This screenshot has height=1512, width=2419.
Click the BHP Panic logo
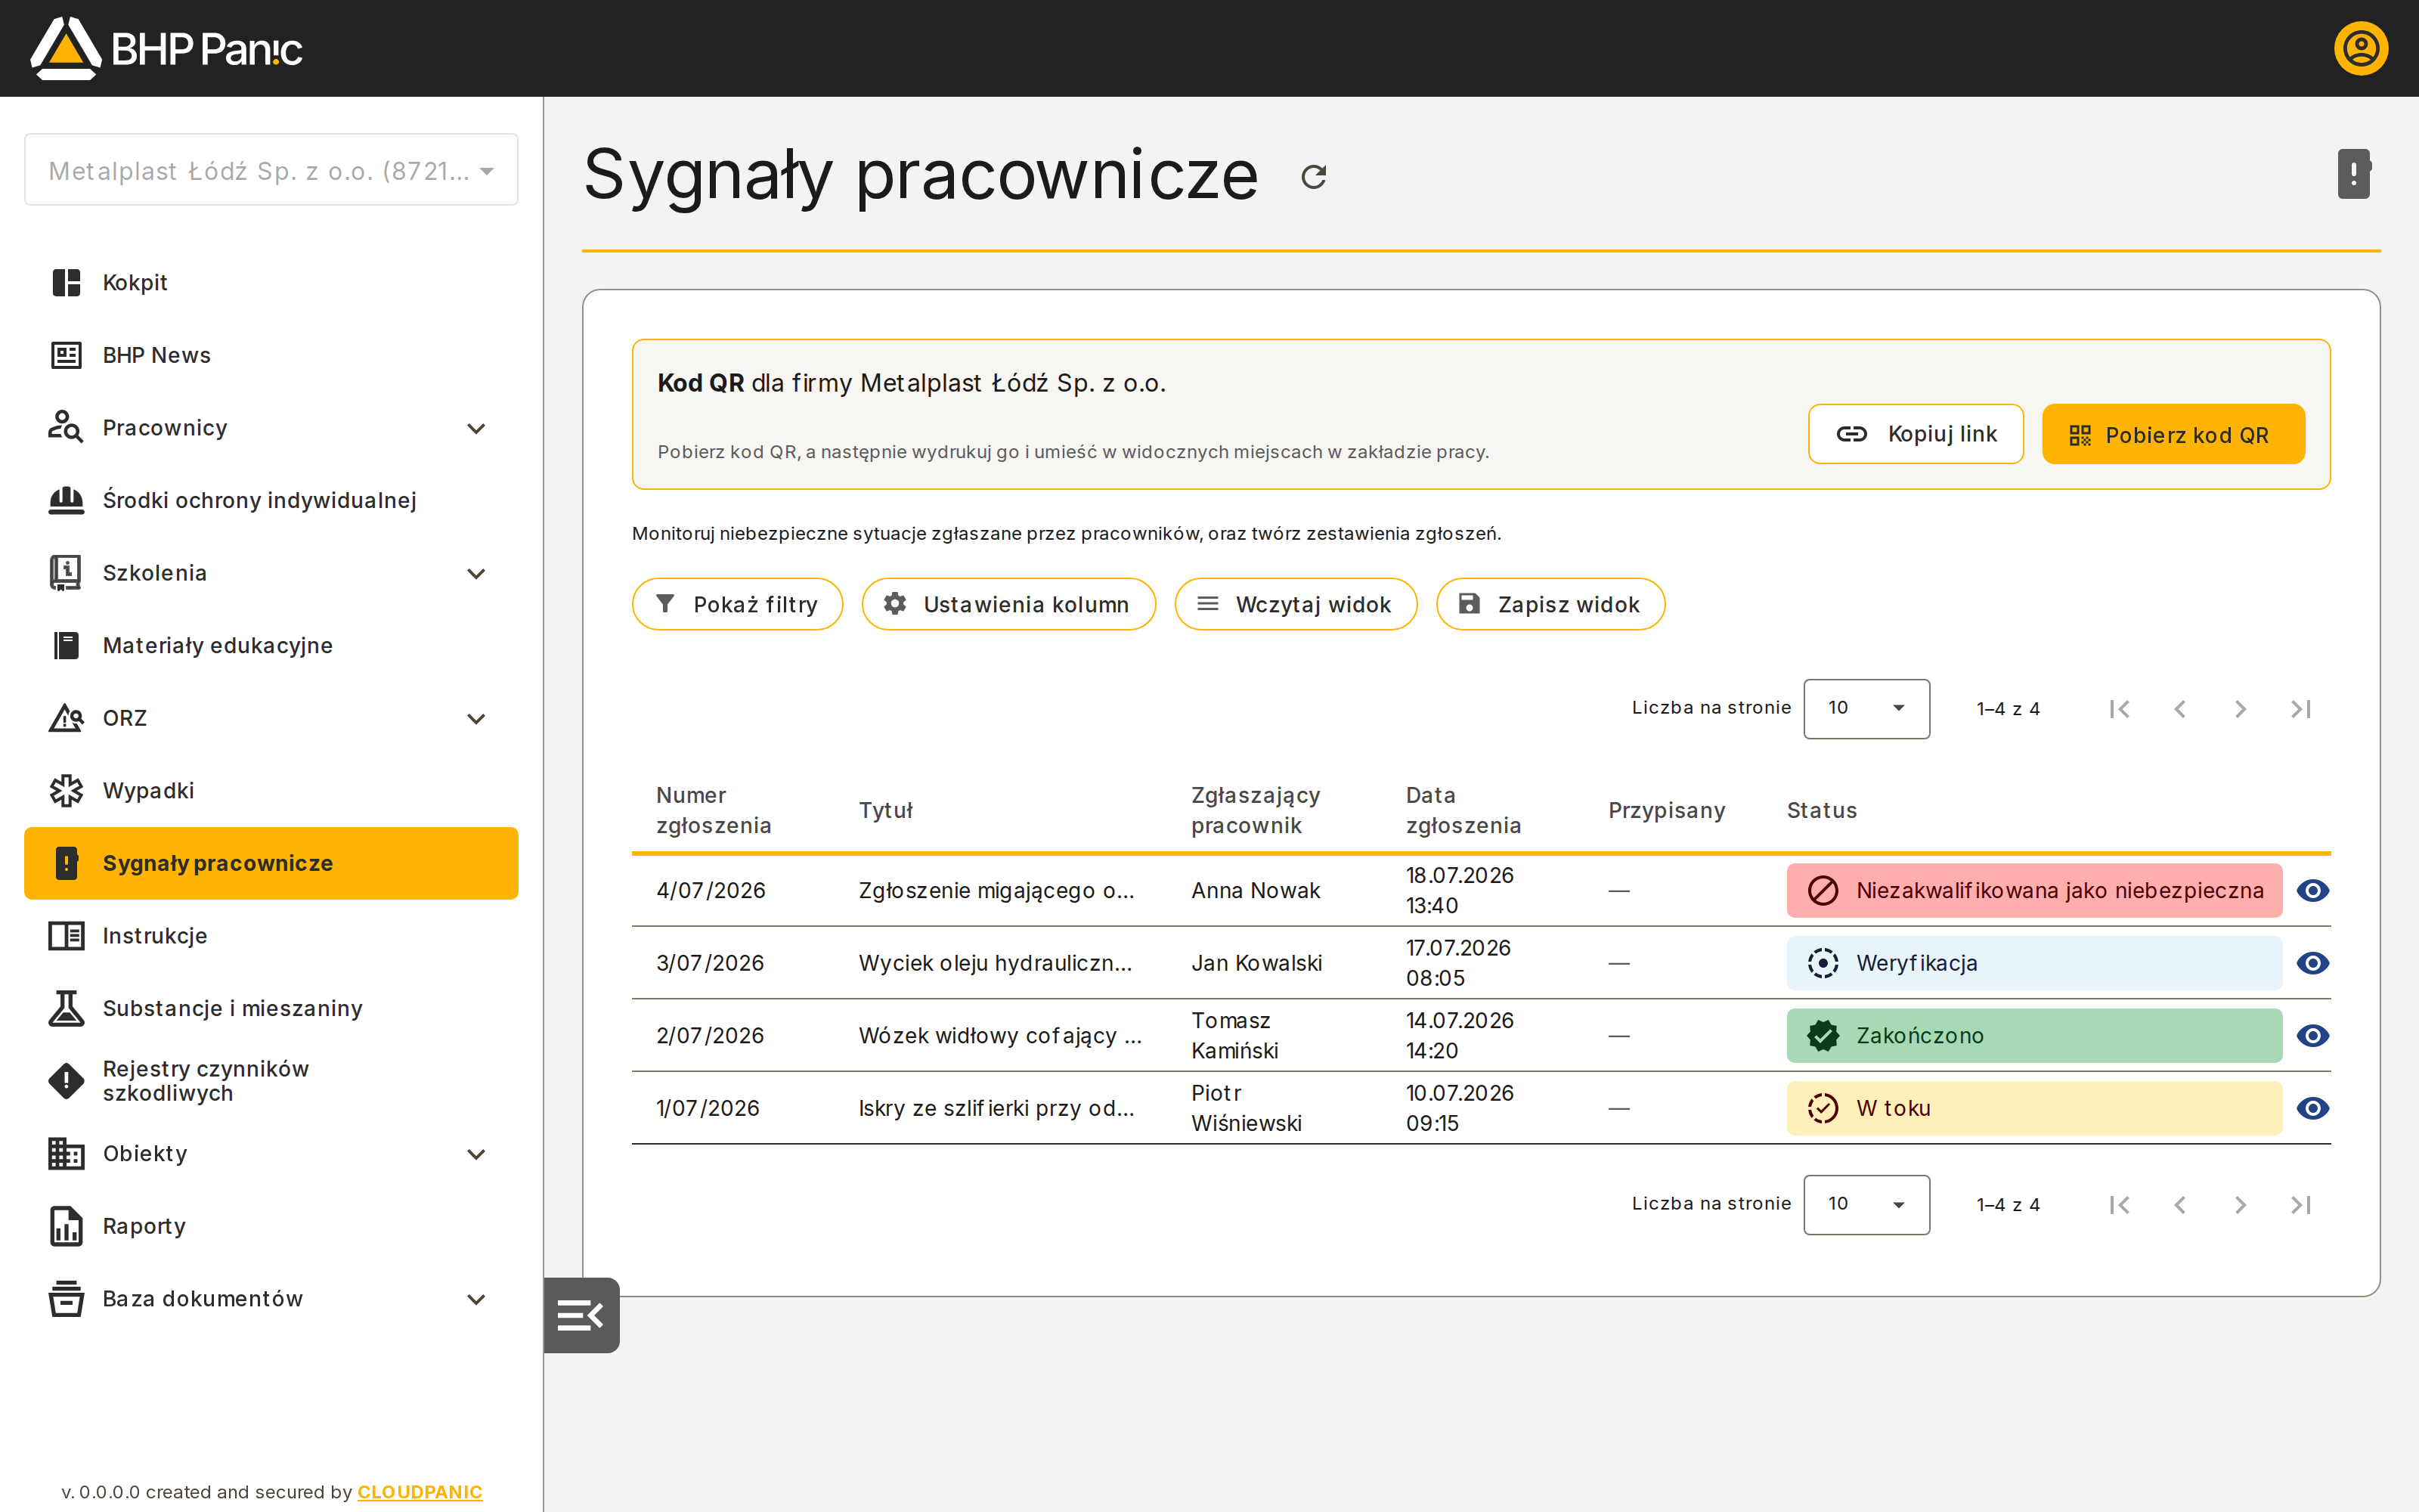tap(166, 48)
